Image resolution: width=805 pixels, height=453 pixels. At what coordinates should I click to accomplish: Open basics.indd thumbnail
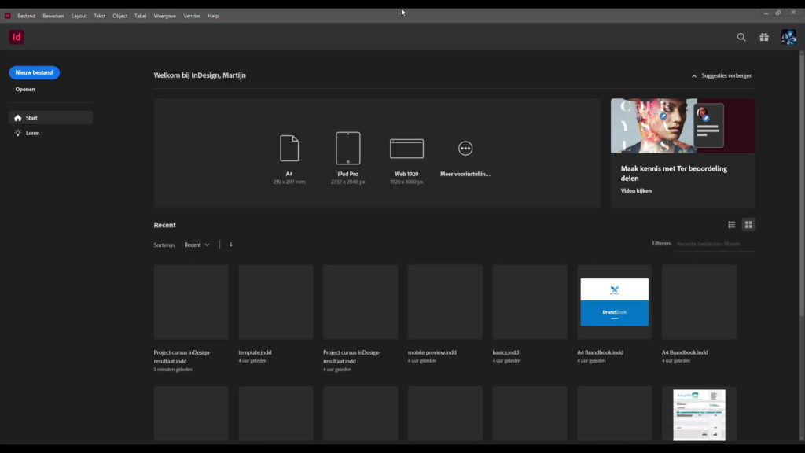click(530, 302)
